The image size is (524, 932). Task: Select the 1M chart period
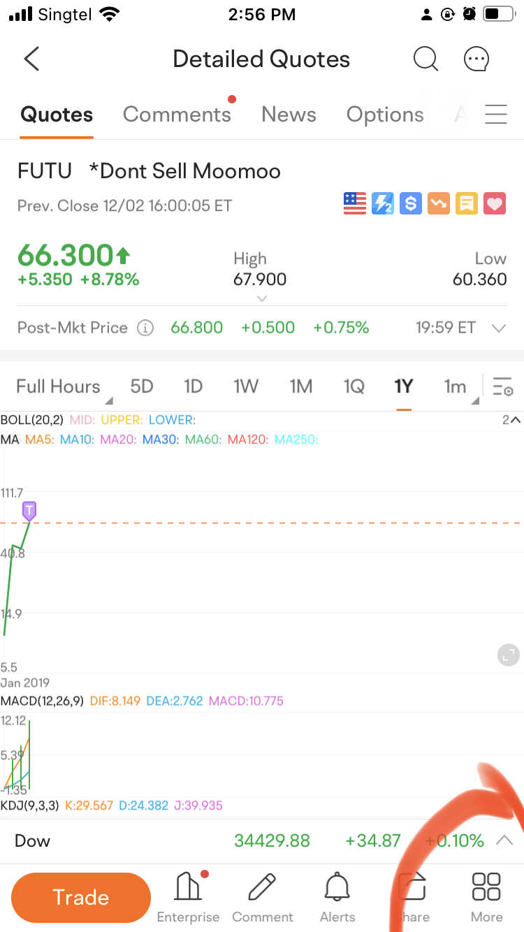(x=301, y=386)
